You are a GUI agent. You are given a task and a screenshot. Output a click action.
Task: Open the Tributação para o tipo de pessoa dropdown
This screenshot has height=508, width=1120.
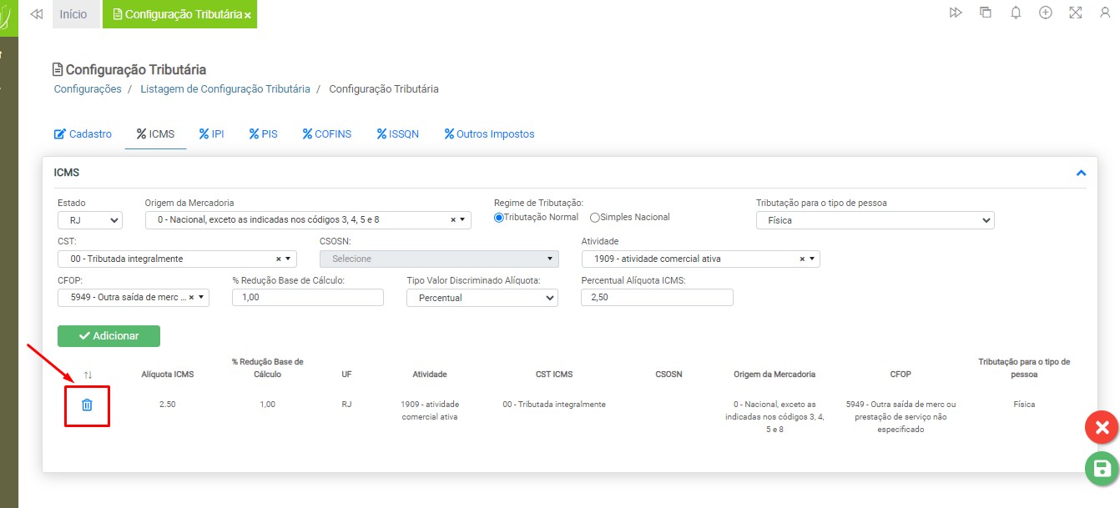(875, 220)
